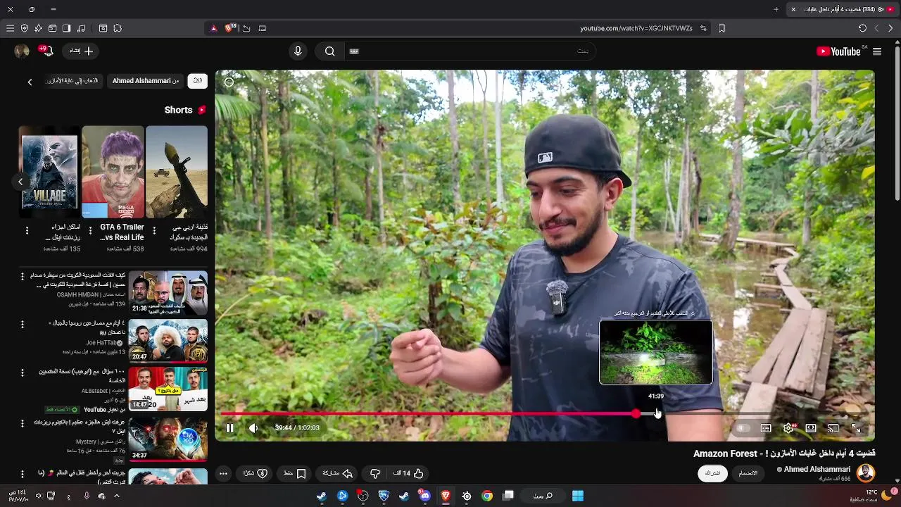Open options for OSAMH HMDAN video

click(22, 276)
